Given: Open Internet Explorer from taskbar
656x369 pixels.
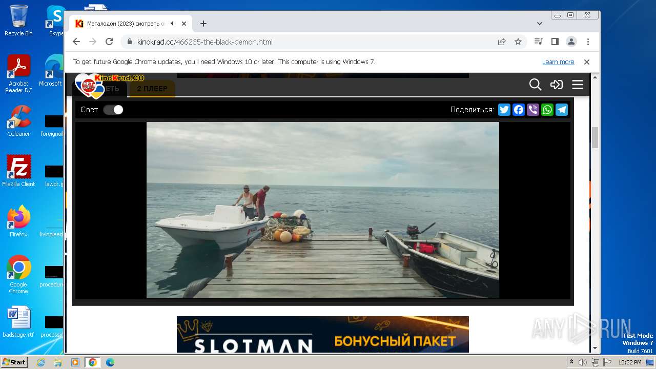Looking at the screenshot, I should [x=41, y=362].
